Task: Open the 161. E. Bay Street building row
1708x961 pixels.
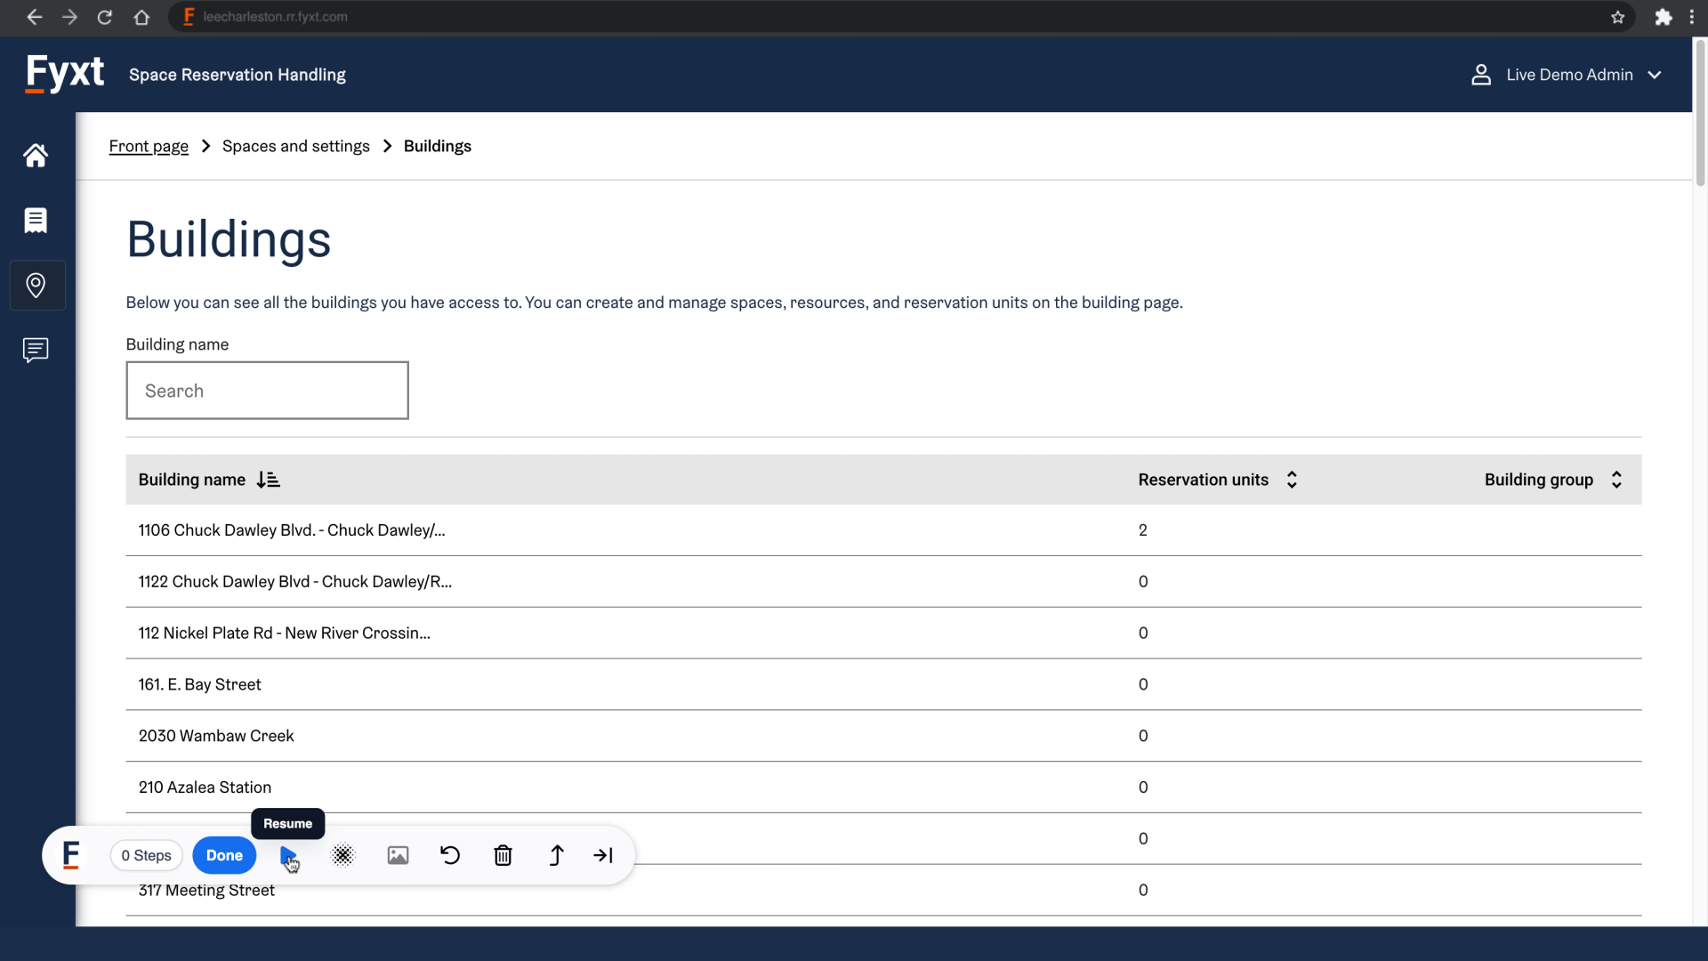Action: tap(199, 684)
